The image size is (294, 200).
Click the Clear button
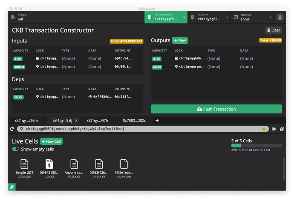(273, 30)
